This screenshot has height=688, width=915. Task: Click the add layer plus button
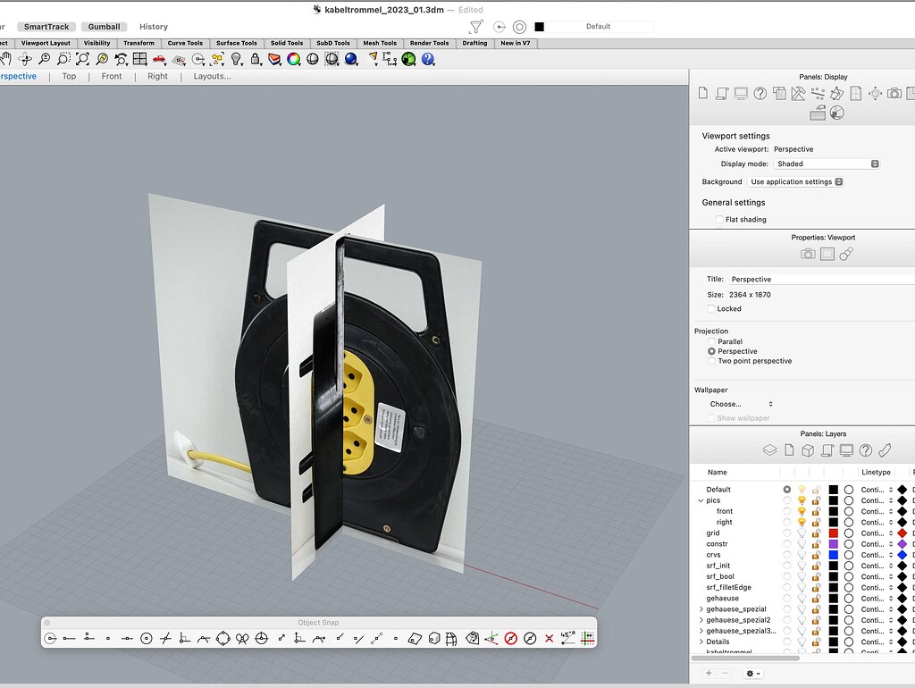pos(709,673)
